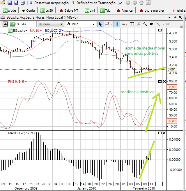The height and width of the screenshot is (191, 186).
Task: Click the eraser tool icon
Action: tap(167, 24)
